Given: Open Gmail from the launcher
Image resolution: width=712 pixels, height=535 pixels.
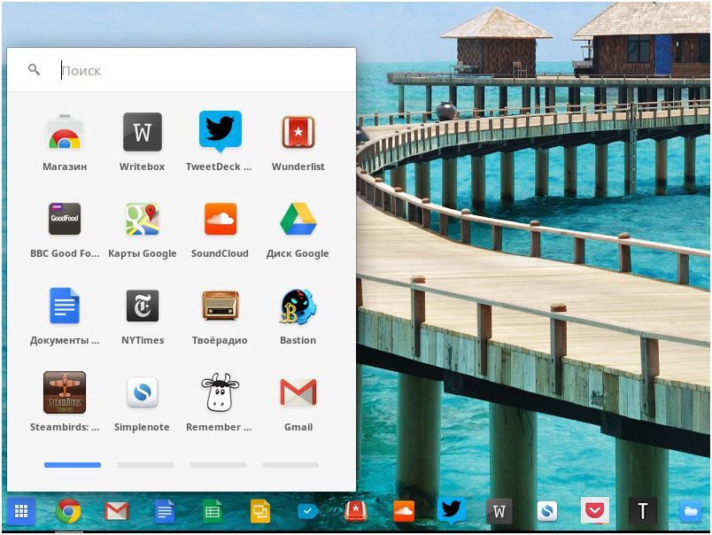Looking at the screenshot, I should pyautogui.click(x=298, y=392).
